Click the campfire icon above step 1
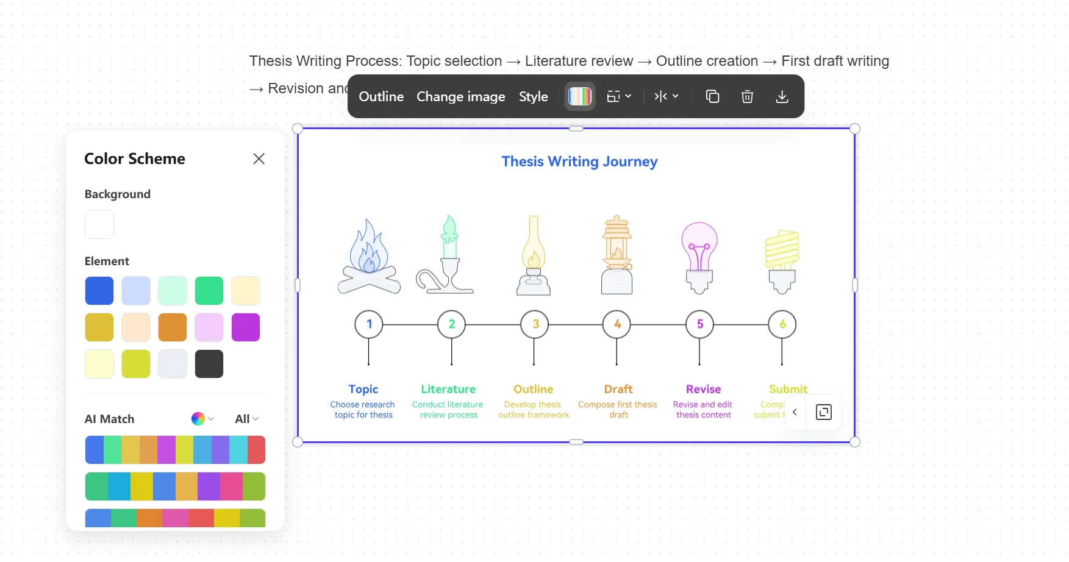The image size is (1069, 562). [x=369, y=257]
